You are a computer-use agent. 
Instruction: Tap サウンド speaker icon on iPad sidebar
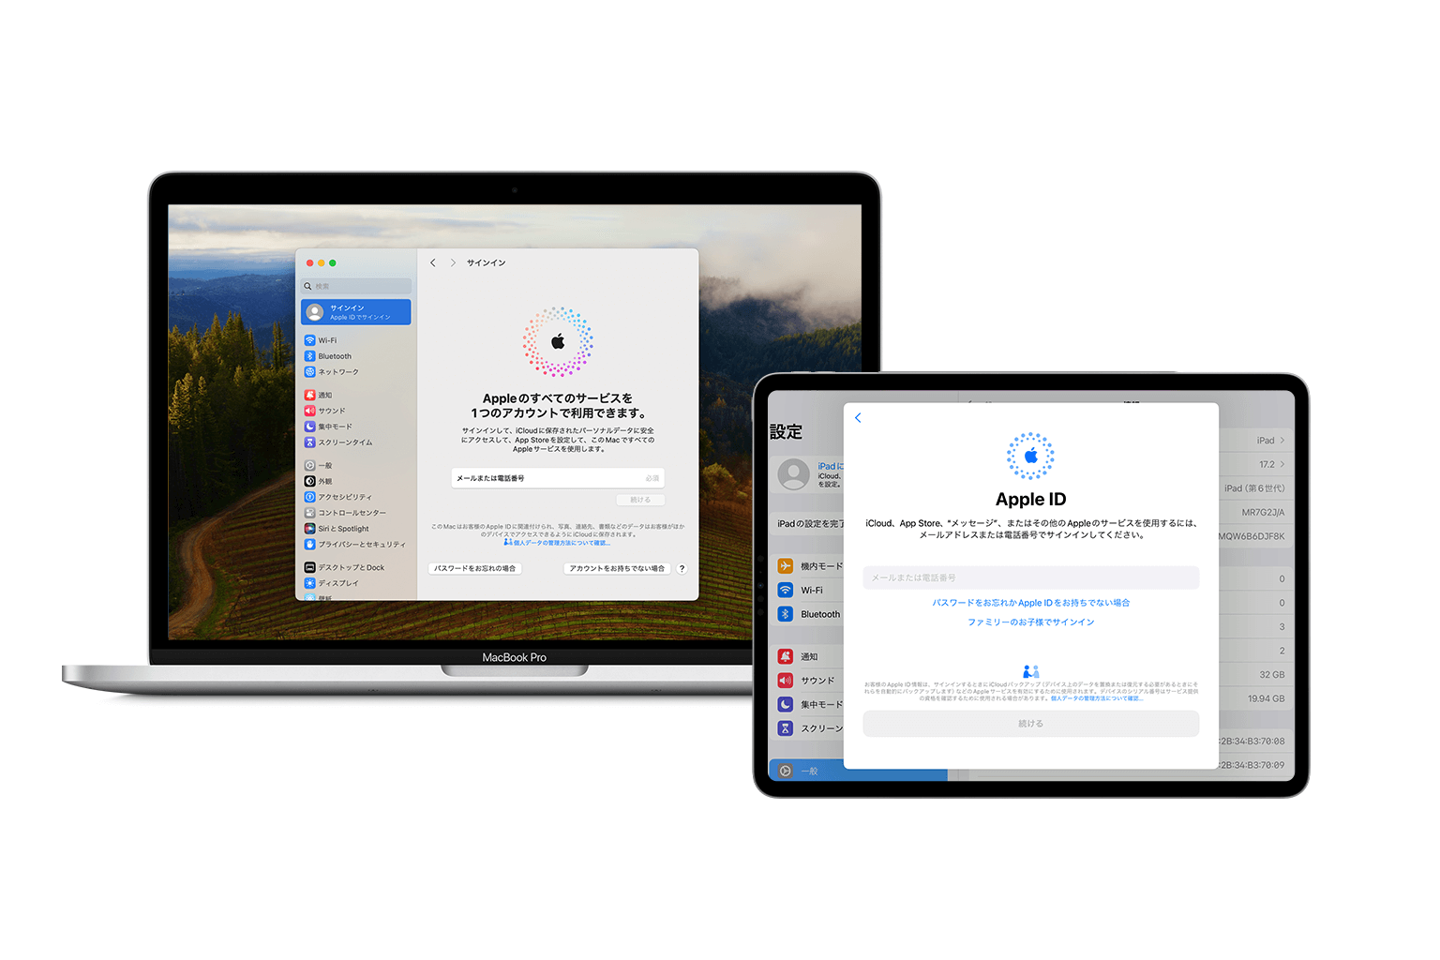pos(786,681)
